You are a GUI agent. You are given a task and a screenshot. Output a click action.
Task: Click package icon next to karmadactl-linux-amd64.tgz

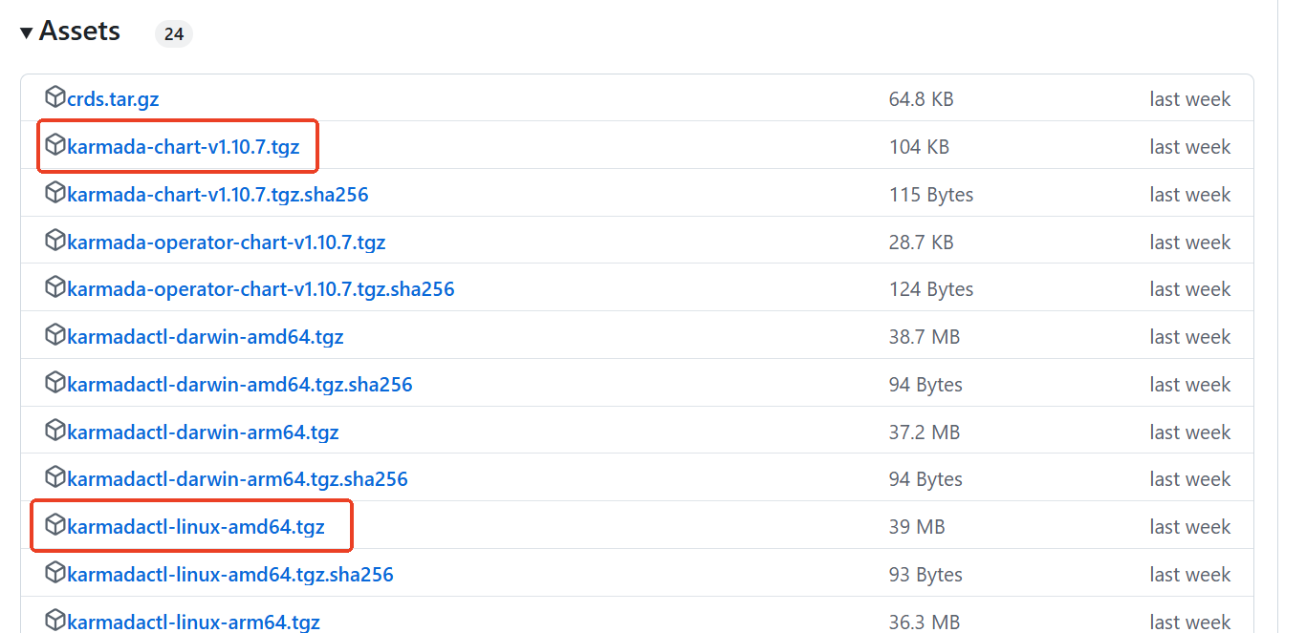coord(54,525)
